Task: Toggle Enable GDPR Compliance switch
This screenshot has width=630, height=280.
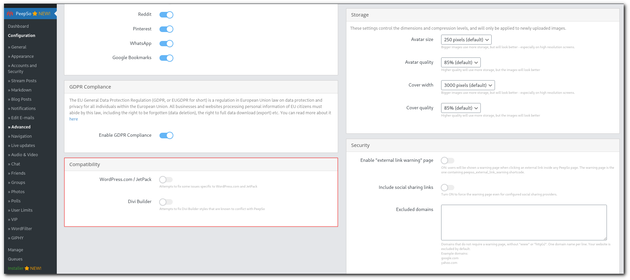Action: pos(166,135)
